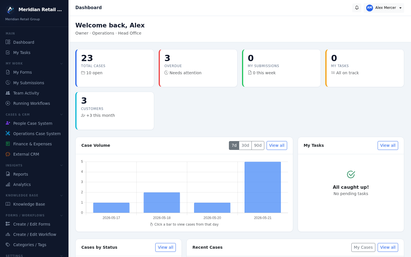Click View all in Case Volume
Viewport: 411px width, 257px height.
277,145
